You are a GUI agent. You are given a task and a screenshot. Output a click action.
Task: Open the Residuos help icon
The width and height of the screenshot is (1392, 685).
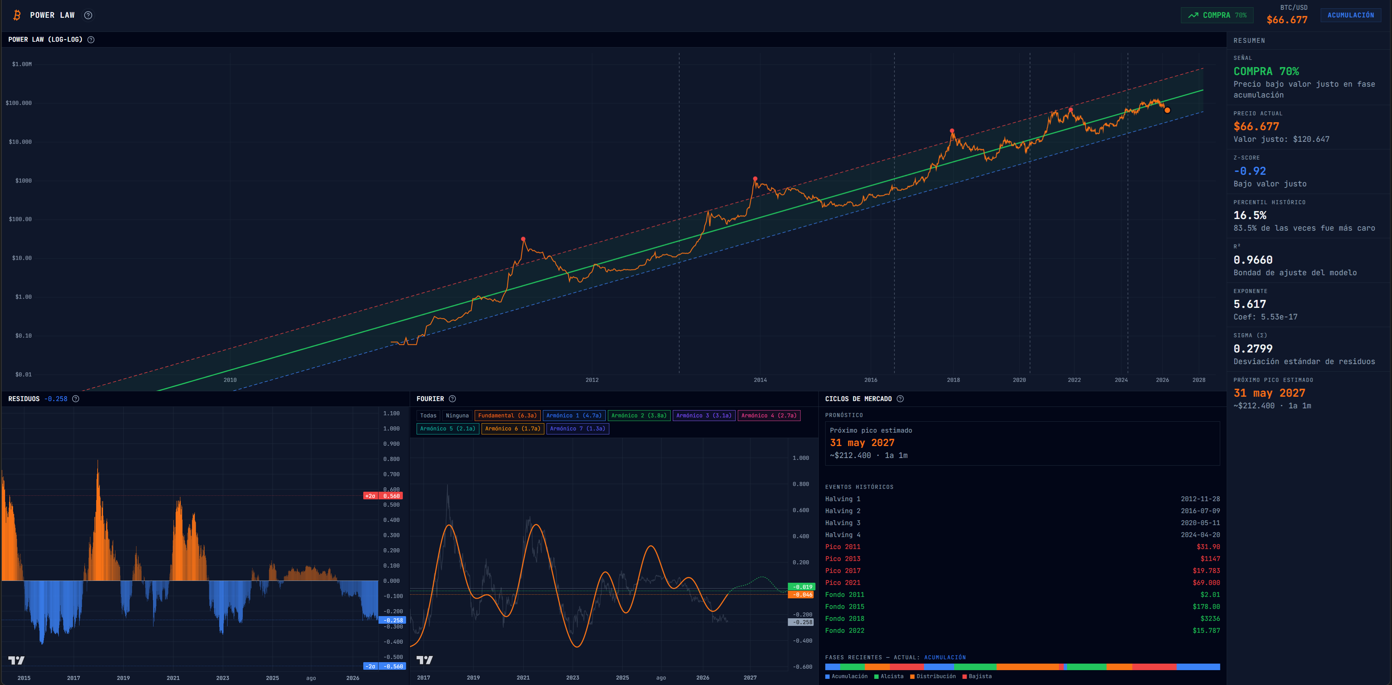[75, 399]
